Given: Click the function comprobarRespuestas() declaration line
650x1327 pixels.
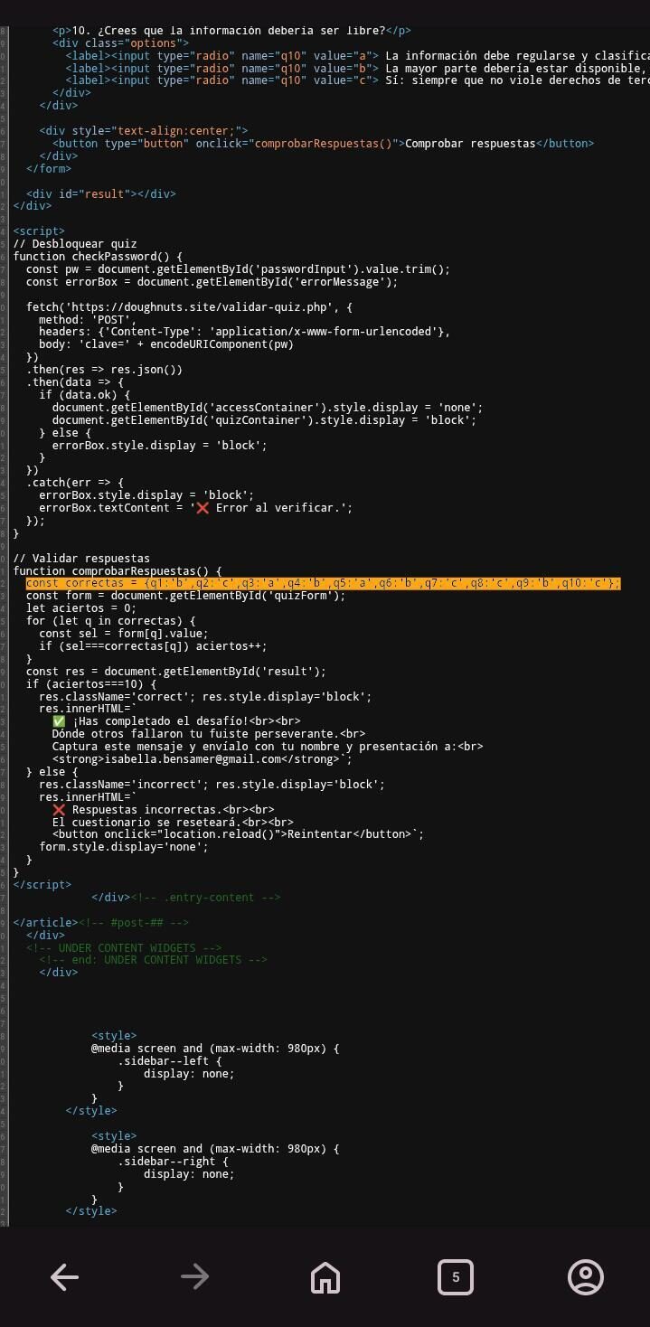Looking at the screenshot, I should click(x=118, y=570).
